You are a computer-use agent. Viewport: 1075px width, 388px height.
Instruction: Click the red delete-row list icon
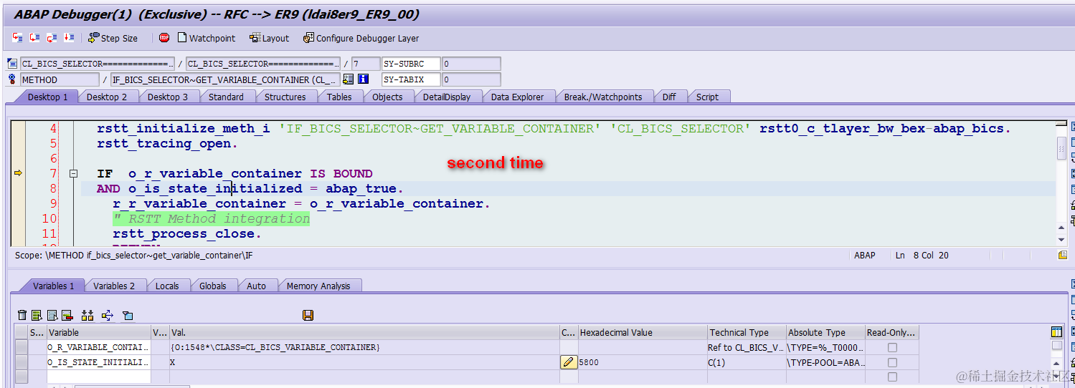coord(67,315)
